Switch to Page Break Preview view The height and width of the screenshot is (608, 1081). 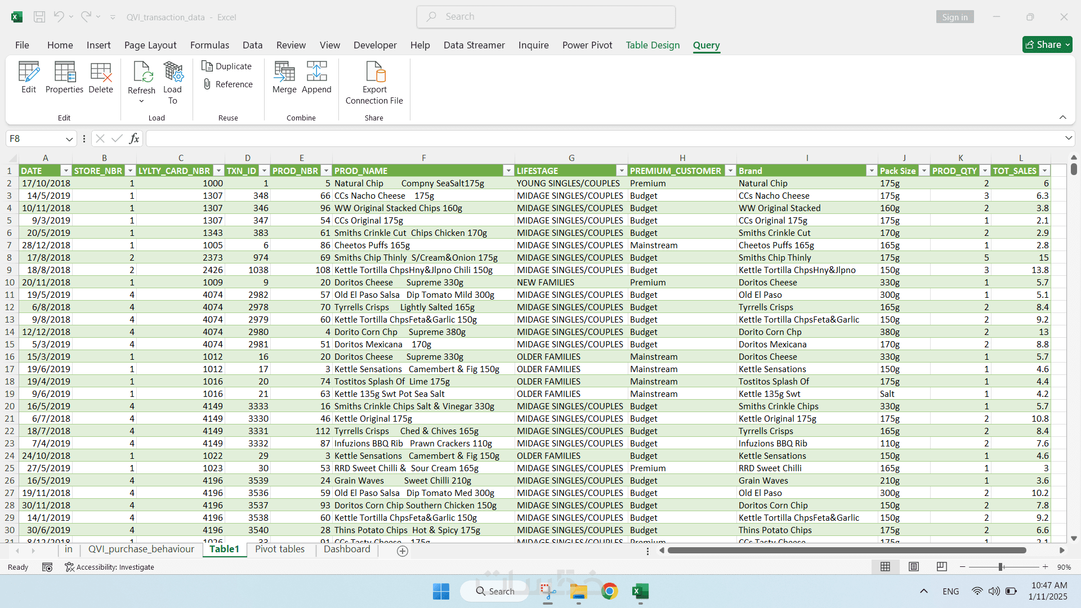(x=941, y=567)
